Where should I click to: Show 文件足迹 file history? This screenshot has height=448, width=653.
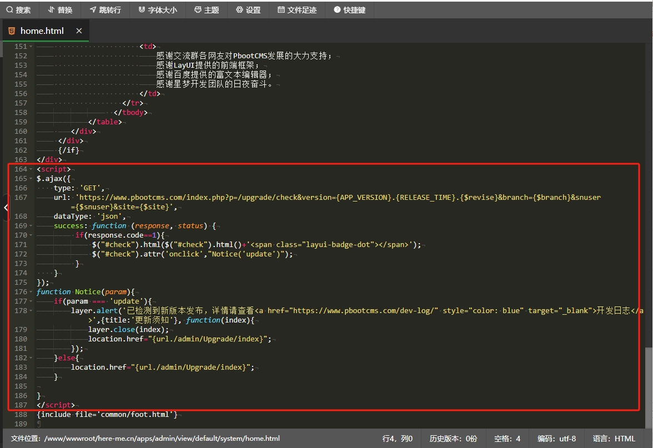click(x=298, y=10)
